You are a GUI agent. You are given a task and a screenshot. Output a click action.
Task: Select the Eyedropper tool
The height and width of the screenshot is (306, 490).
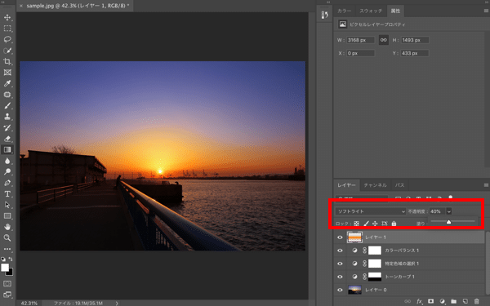(7, 83)
